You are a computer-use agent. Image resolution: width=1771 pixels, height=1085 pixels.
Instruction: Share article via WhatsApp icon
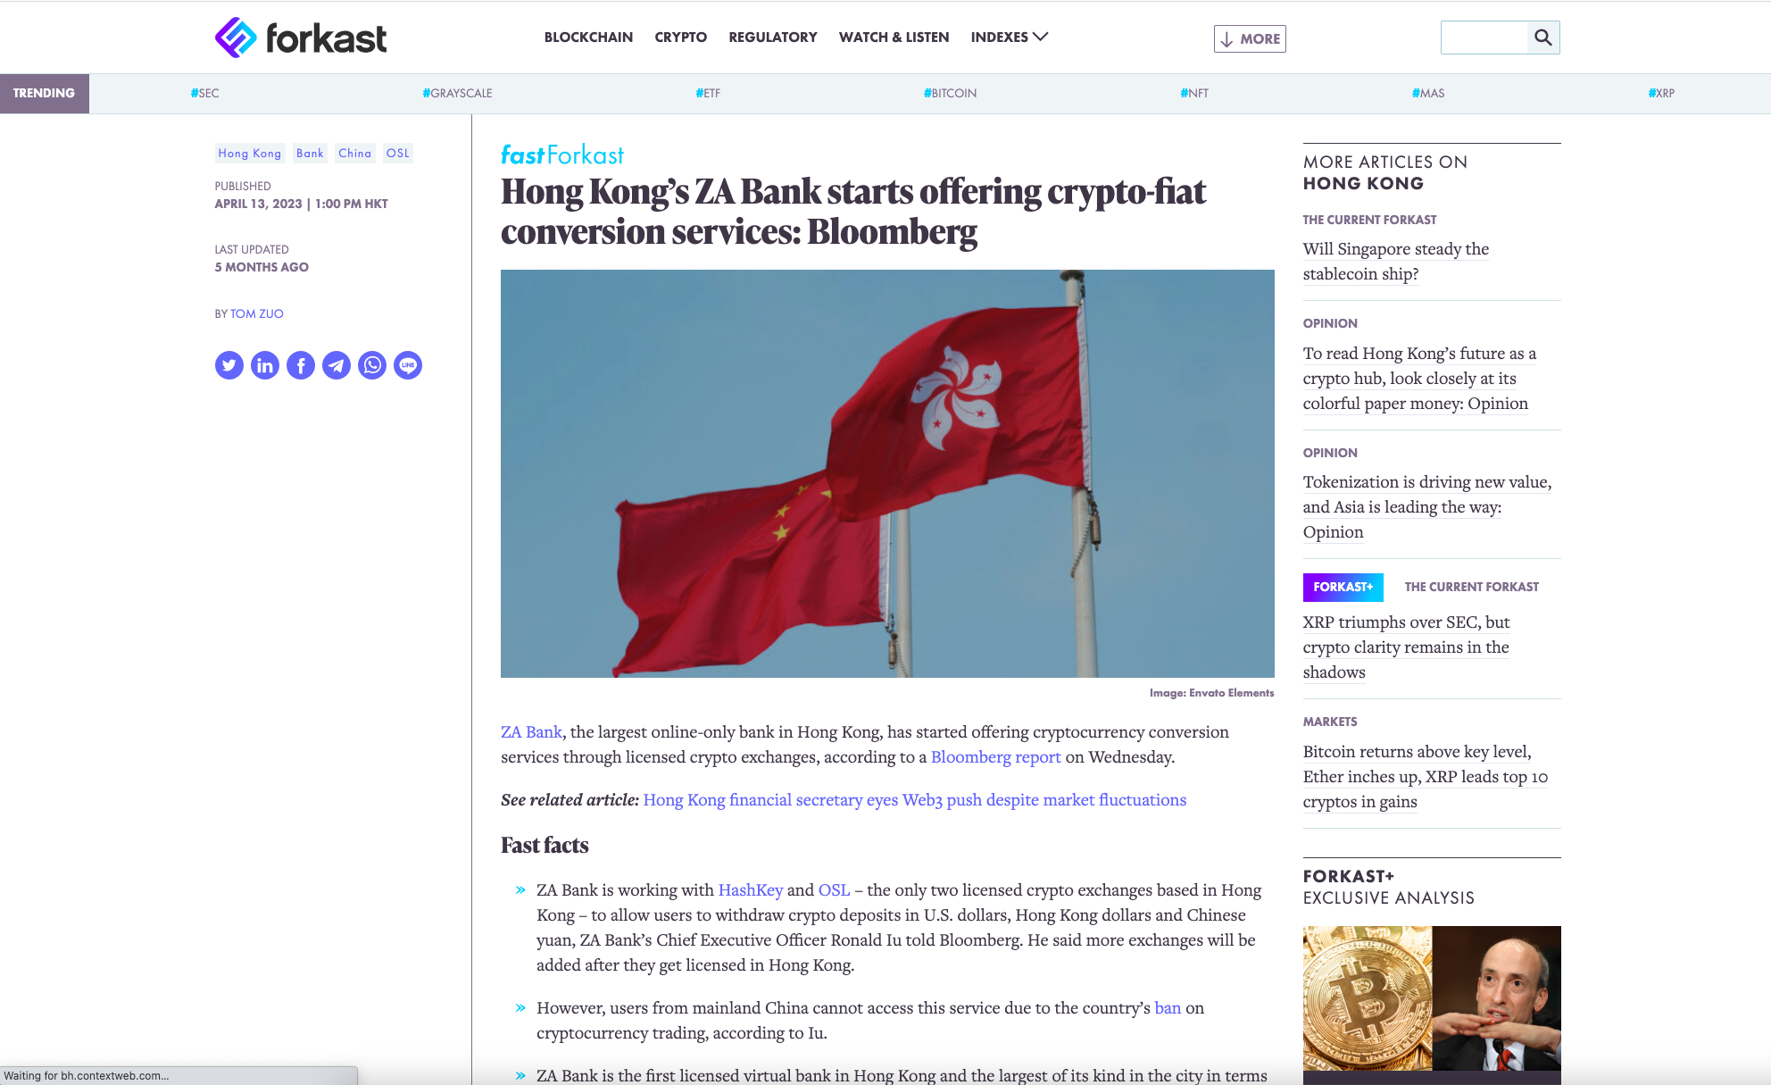(372, 365)
